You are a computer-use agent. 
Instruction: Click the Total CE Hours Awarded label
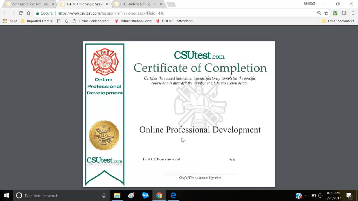pos(161,159)
